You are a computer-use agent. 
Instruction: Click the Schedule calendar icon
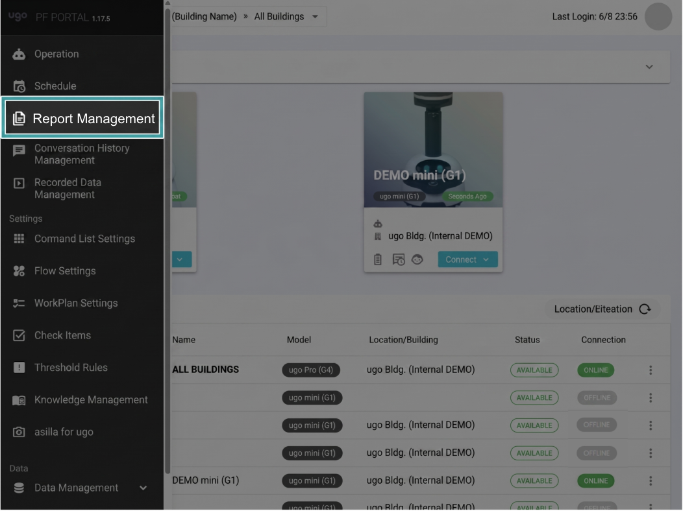19,86
